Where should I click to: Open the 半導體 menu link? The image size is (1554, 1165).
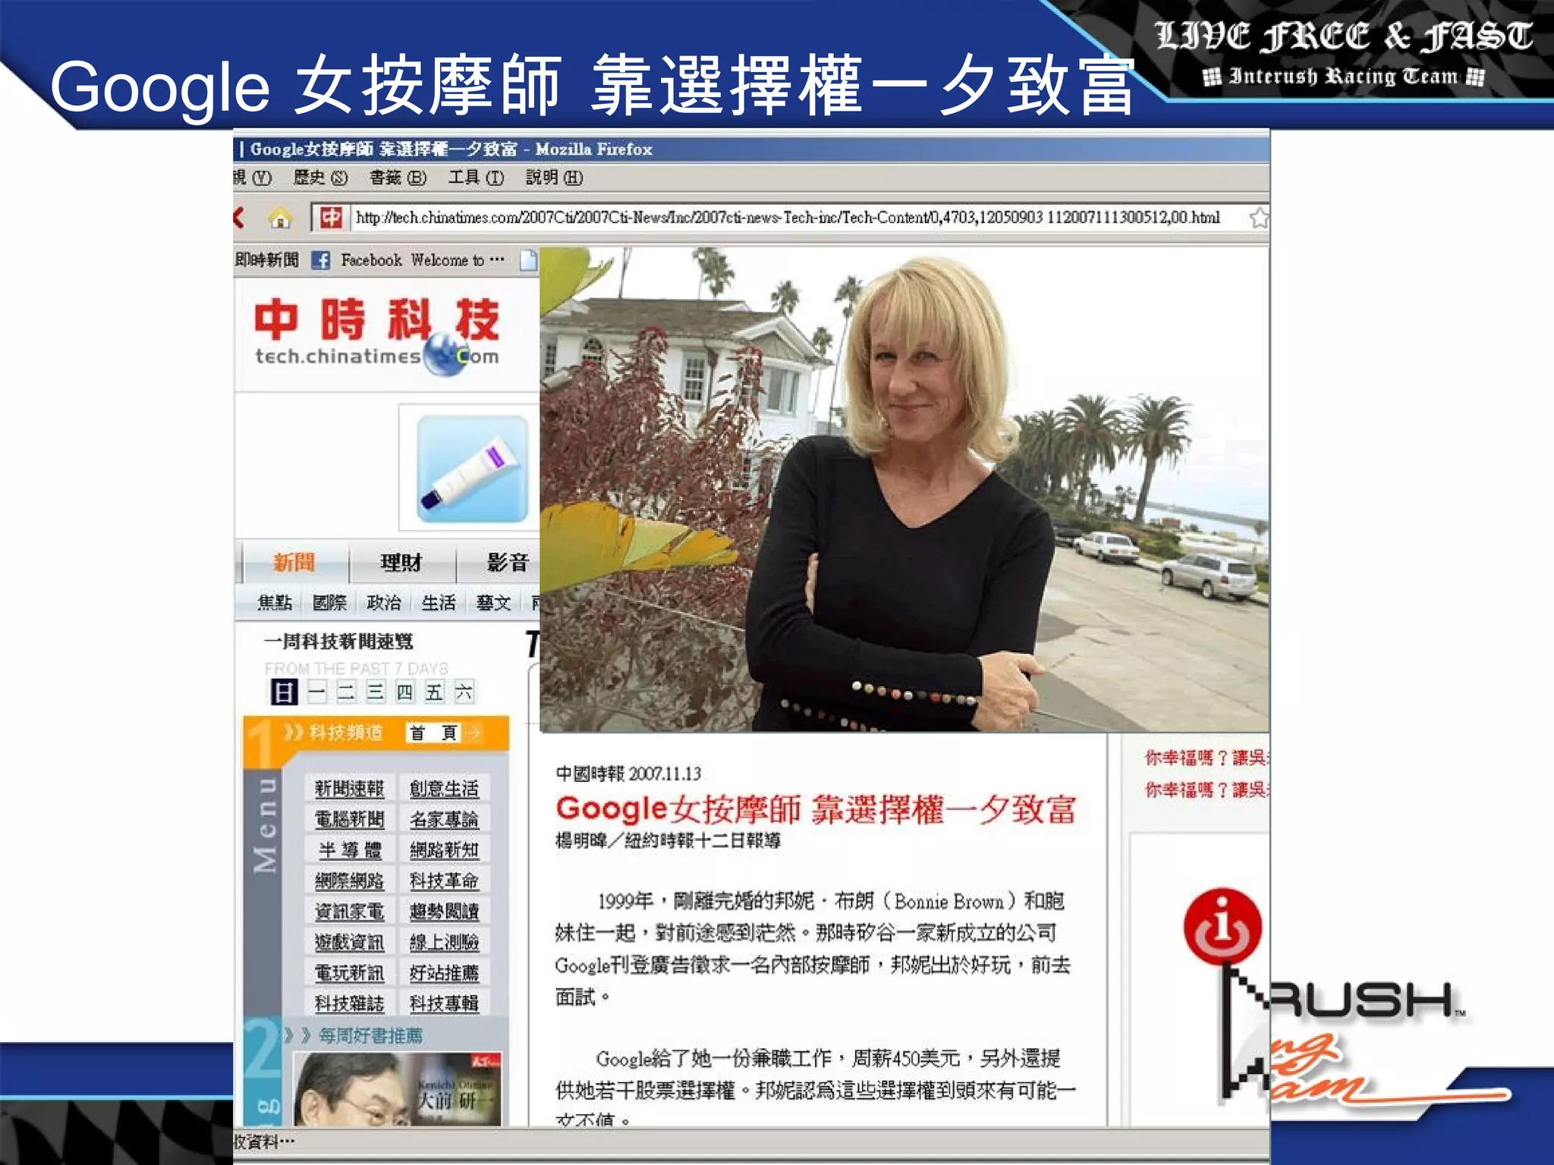(x=350, y=850)
